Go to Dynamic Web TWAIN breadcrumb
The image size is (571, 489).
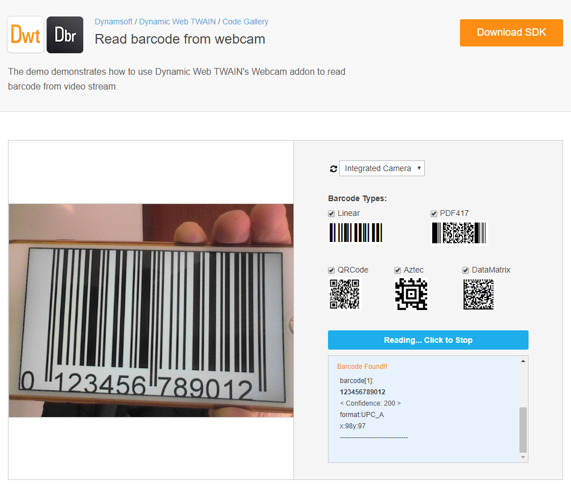pyautogui.click(x=177, y=22)
